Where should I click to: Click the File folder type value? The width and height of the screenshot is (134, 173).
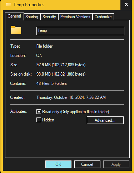44,46
